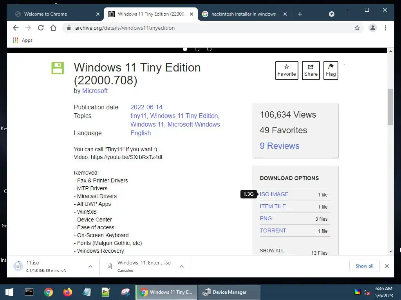Open the 9 Reviews link

[280, 146]
